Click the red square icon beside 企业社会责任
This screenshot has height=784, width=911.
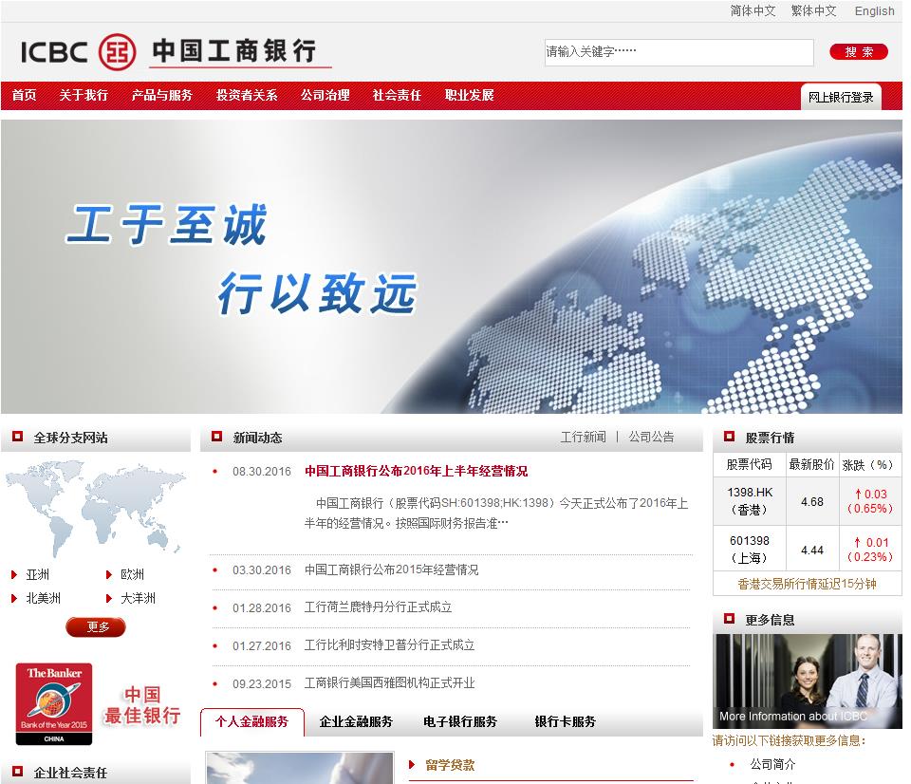(17, 772)
